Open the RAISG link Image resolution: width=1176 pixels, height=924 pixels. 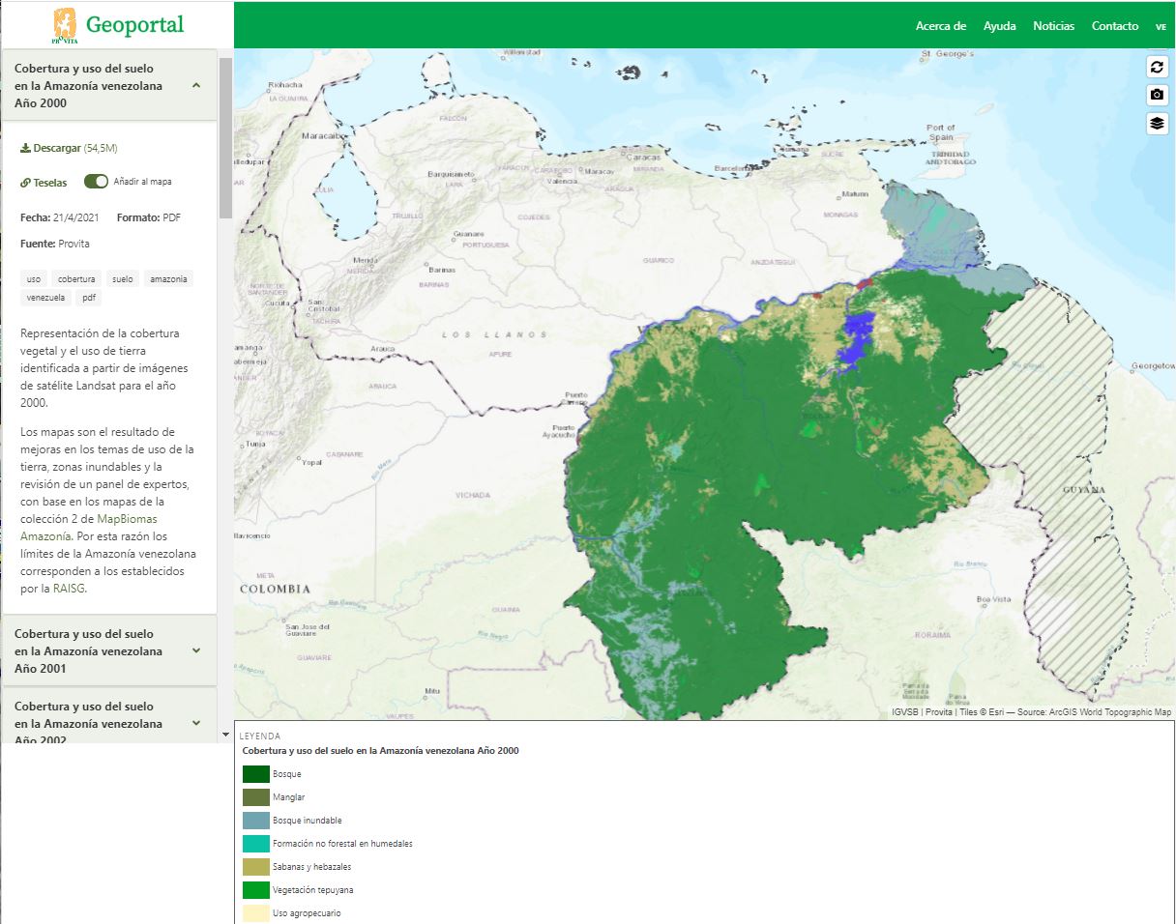point(69,589)
